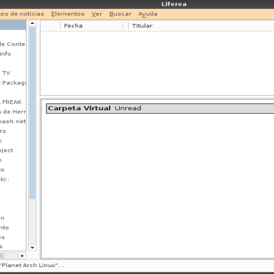Open the Elementos menu
Image resolution: width=274 pixels, height=274 pixels.
tap(68, 14)
